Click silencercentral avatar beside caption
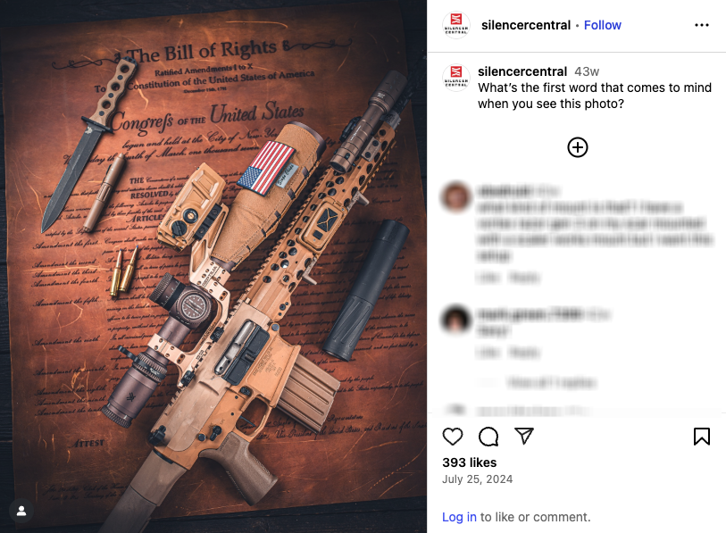Viewport: 726px width, 533px height. click(456, 78)
